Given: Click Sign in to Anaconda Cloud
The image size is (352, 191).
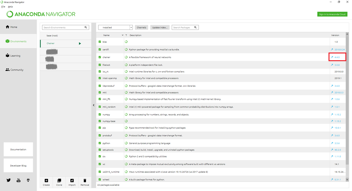Looking at the screenshot, I should [x=332, y=14].
